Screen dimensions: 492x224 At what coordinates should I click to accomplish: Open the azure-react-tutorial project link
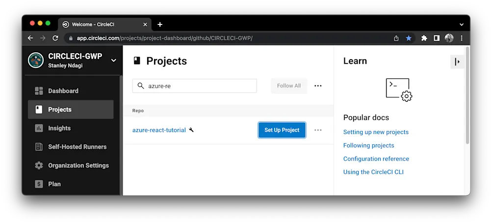coord(159,130)
